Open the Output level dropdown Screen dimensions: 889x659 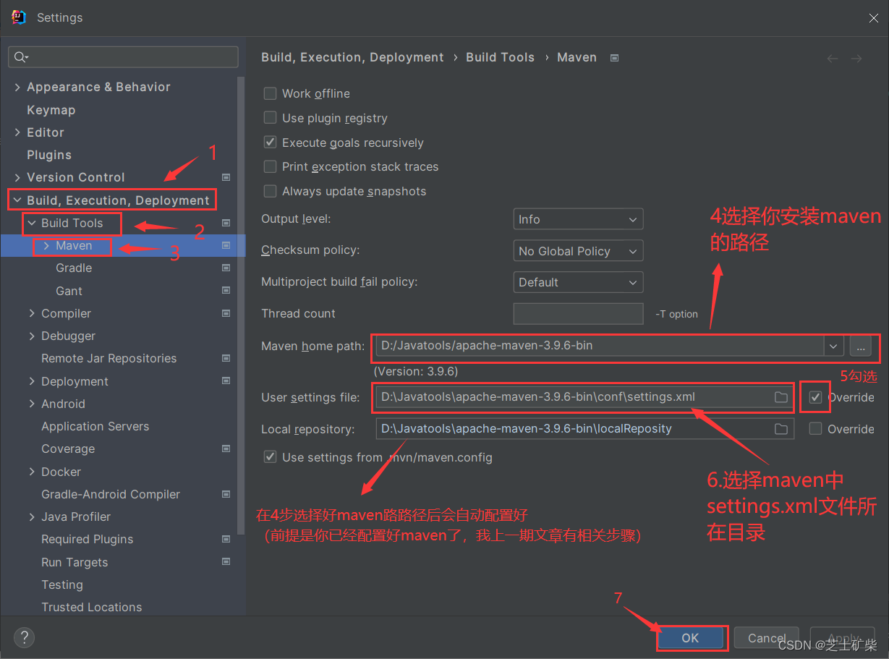(578, 219)
